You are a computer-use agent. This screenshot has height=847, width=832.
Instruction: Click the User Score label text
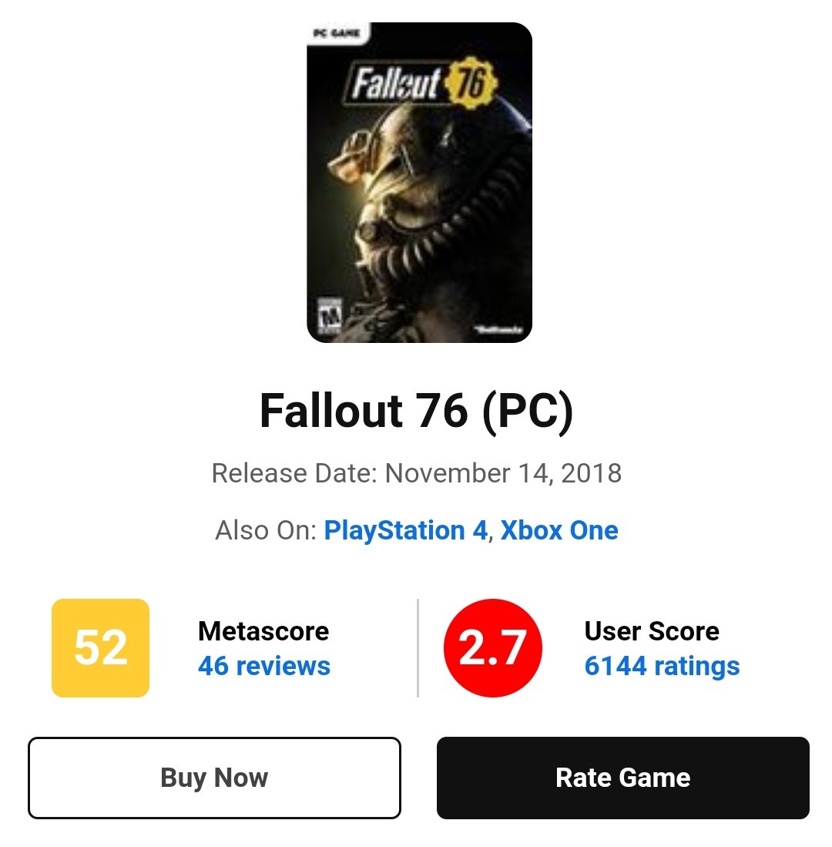652,631
